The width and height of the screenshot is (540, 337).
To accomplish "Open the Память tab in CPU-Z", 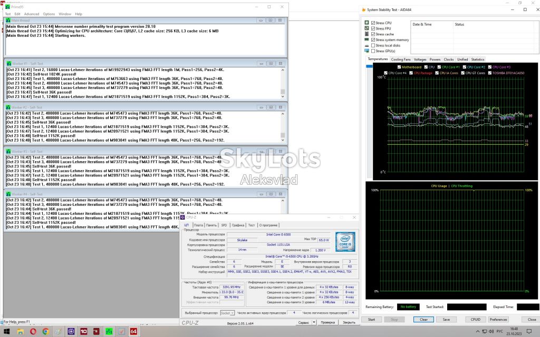I will [211, 225].
